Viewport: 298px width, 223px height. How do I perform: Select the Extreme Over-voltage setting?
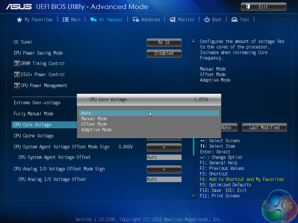37,102
